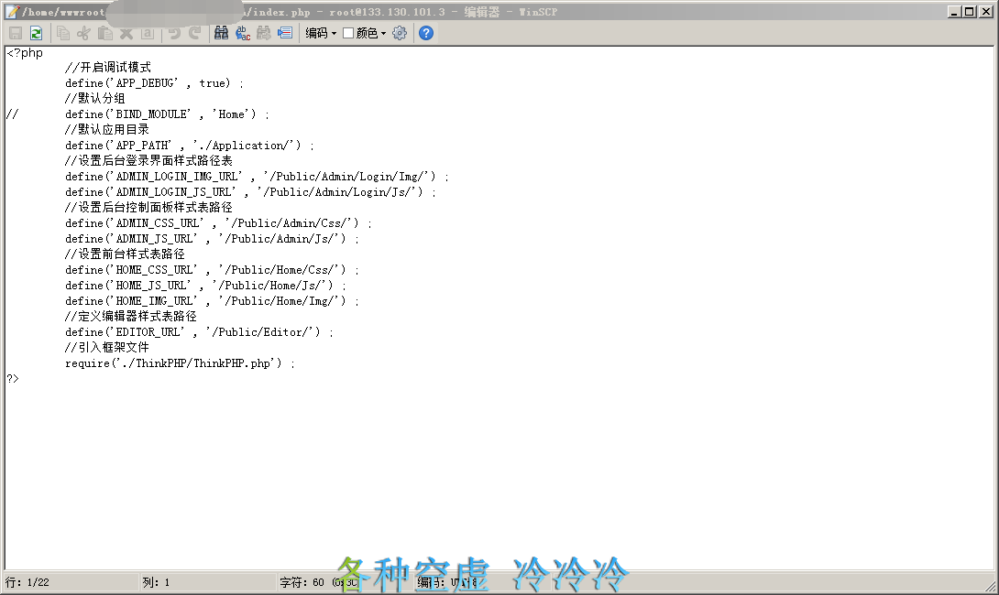Click the Save file toolbar icon
The width and height of the screenshot is (999, 595).
point(16,33)
